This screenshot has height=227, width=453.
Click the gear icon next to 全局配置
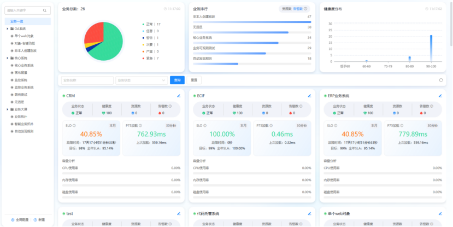pyautogui.click(x=13, y=220)
